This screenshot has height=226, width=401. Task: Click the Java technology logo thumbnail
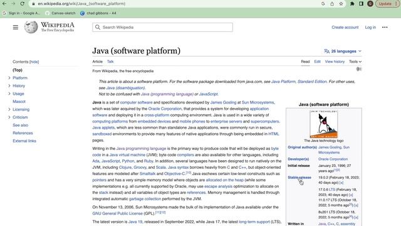(x=323, y=124)
